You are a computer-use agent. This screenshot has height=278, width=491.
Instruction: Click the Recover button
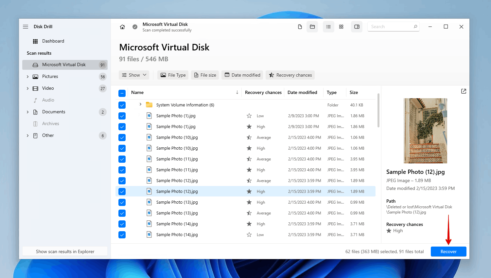448,251
